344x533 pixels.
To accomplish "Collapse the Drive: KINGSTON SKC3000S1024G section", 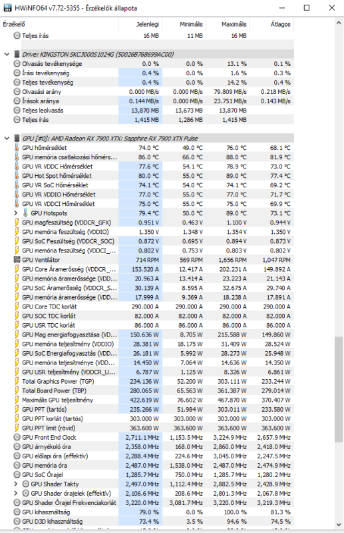I will pos(7,55).
